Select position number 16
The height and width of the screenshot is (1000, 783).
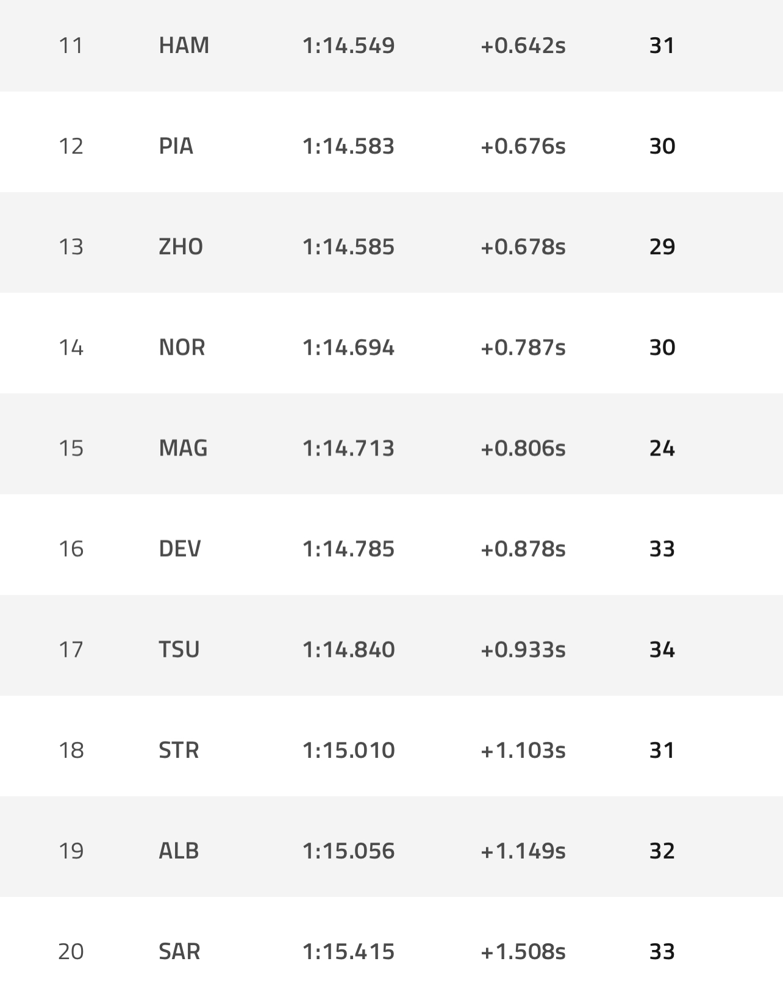point(71,549)
